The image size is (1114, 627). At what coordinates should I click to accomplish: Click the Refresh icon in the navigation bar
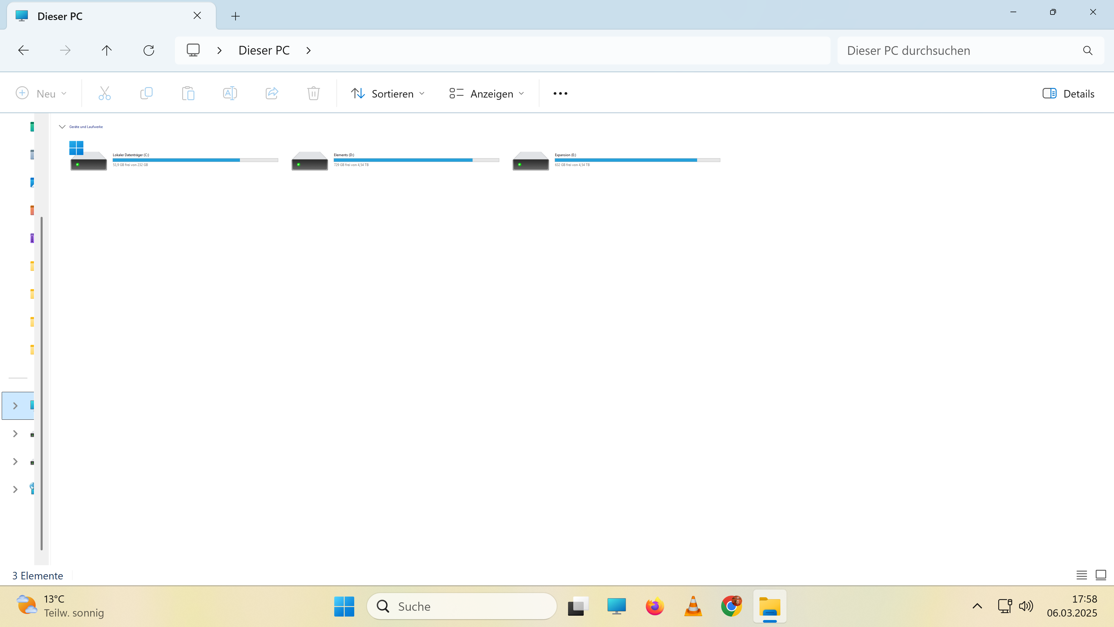click(x=149, y=51)
